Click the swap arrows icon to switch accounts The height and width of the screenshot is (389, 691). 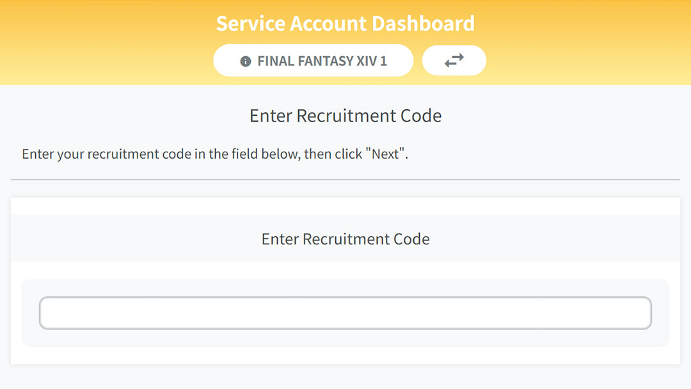454,60
